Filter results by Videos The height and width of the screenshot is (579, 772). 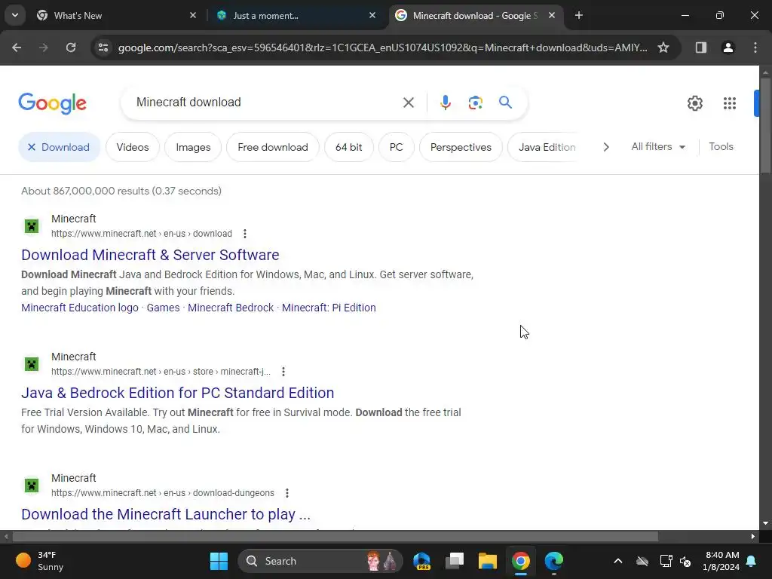[133, 147]
